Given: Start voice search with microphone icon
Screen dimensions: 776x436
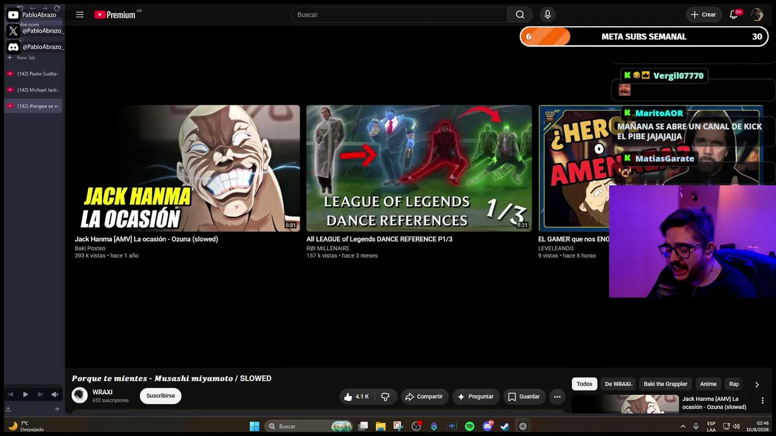Looking at the screenshot, I should coord(547,15).
